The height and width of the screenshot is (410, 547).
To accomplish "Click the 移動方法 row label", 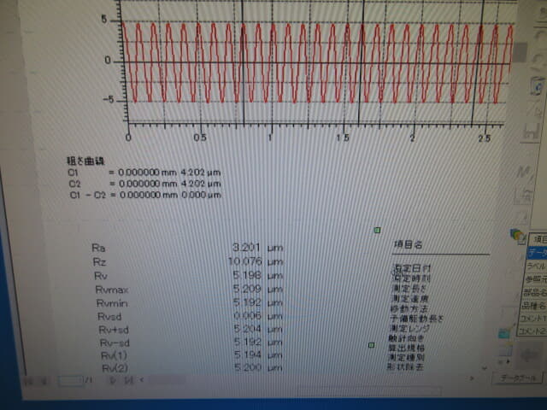I will coord(409,309).
